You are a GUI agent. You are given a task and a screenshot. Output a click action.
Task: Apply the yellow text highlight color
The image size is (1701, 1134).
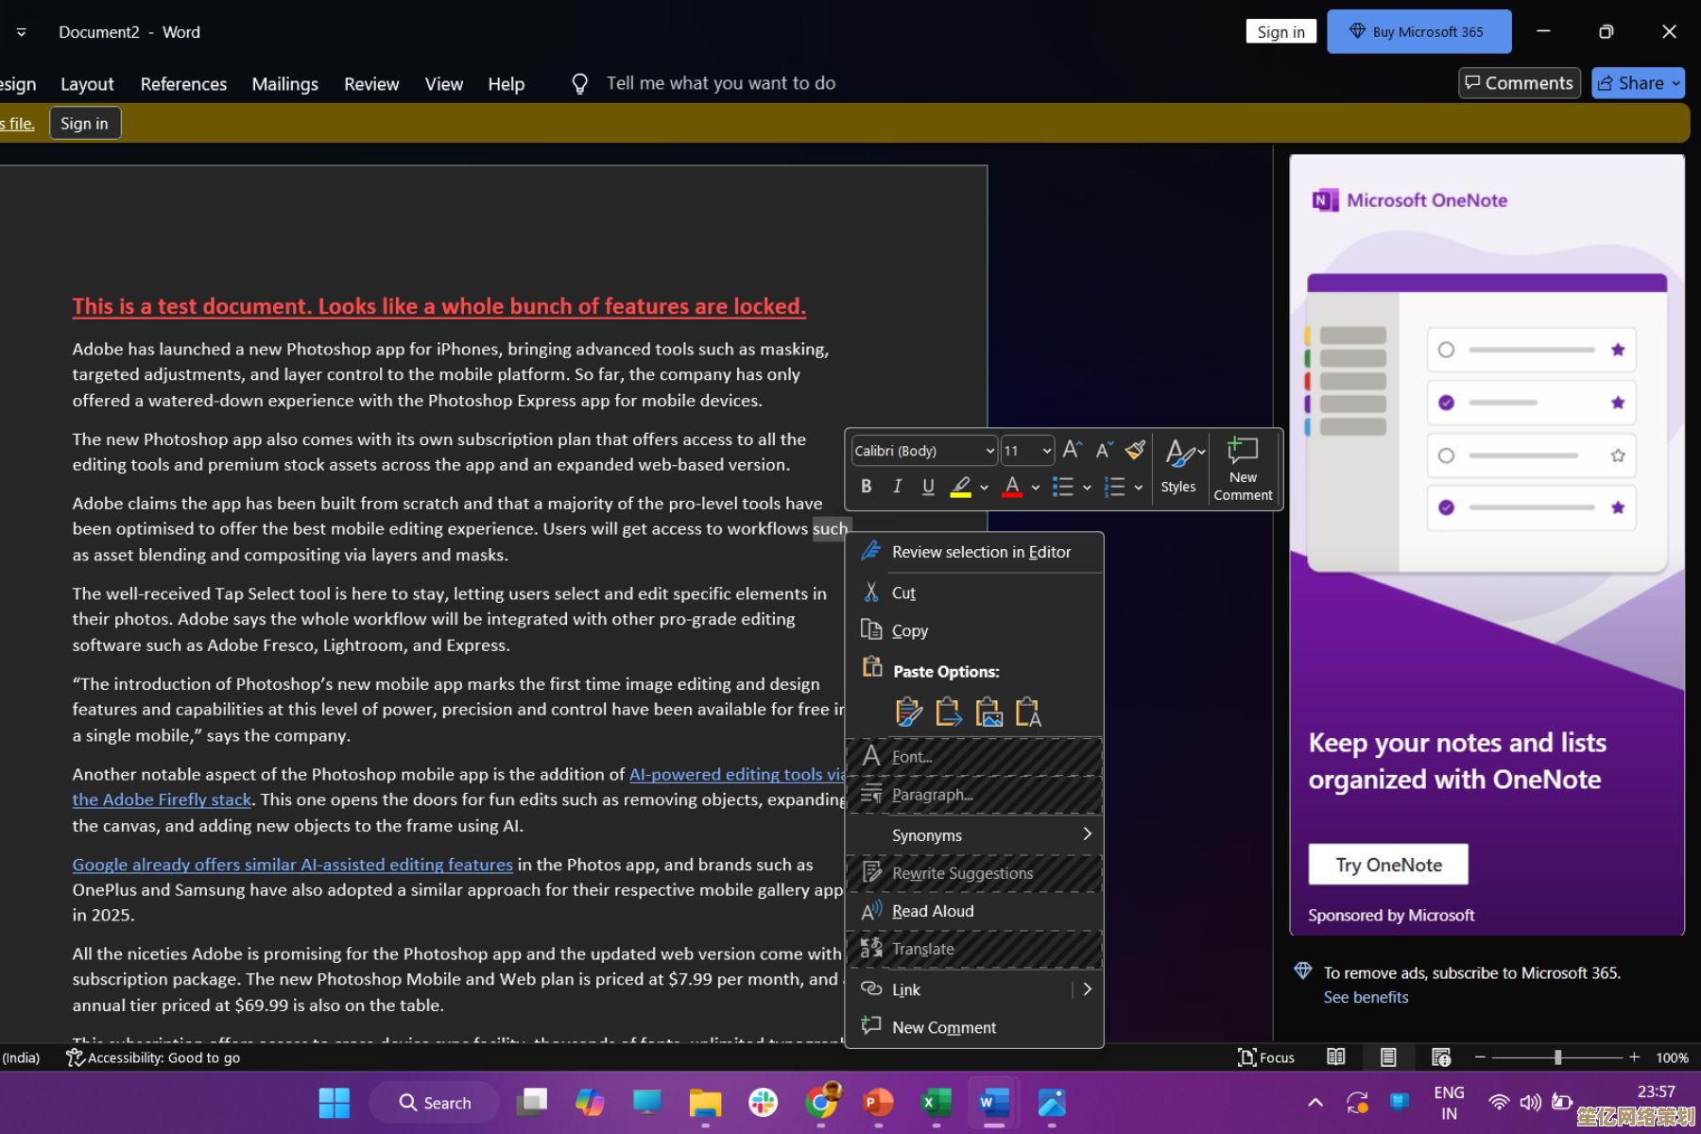(x=960, y=487)
